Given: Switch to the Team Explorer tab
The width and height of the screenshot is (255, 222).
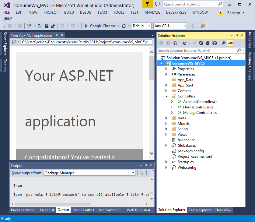Looking at the screenshot, I should 200,210.
